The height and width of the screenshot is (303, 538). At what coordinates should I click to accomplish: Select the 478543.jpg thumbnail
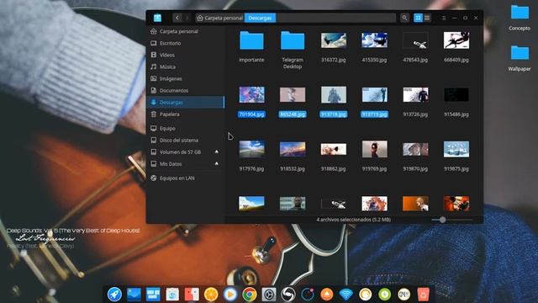click(415, 40)
